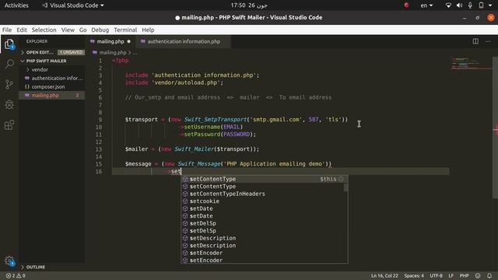Click the recording indicator in top bar
Screen dimensions: 498x280
[406, 5]
